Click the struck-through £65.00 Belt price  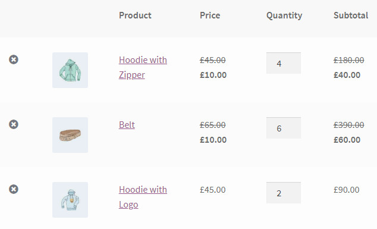(212, 125)
